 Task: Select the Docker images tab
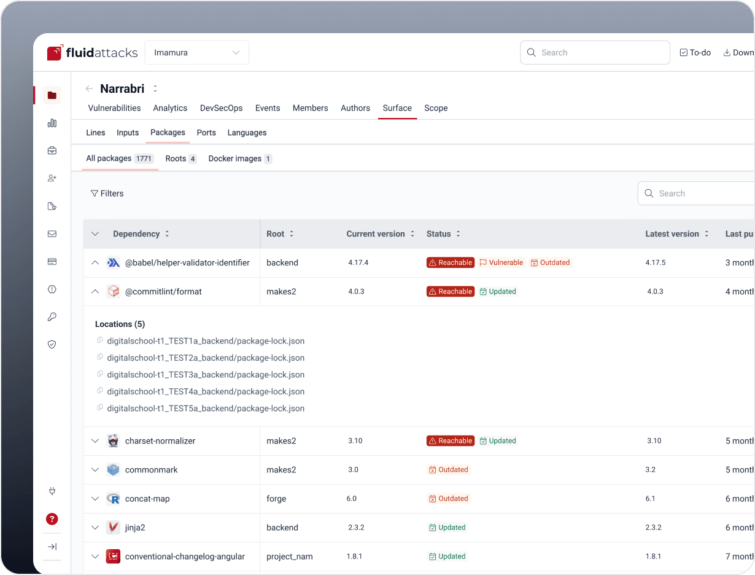[x=240, y=158]
